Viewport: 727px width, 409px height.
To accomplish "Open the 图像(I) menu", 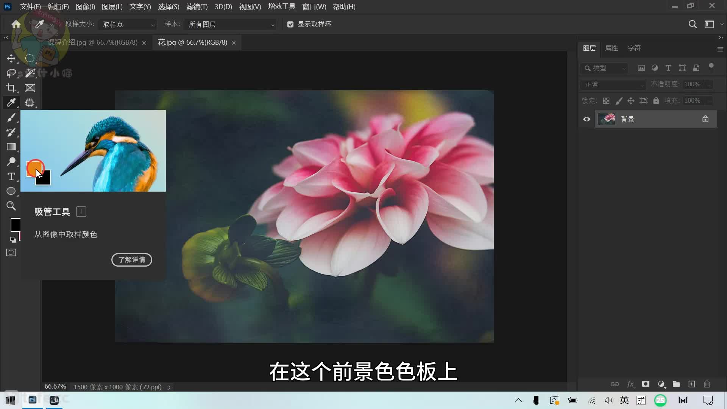I will click(x=85, y=7).
